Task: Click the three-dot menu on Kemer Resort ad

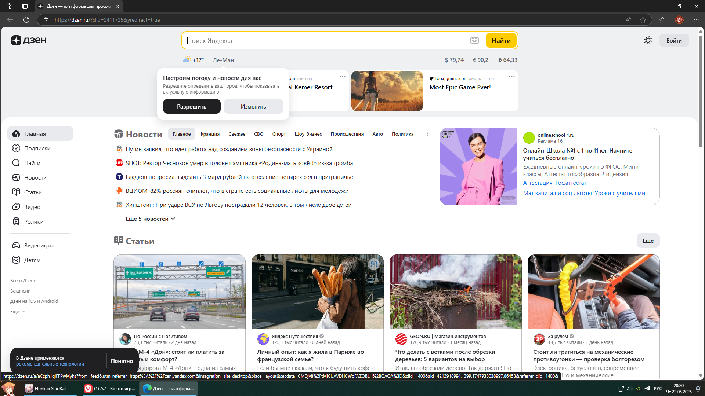Action: pyautogui.click(x=343, y=77)
